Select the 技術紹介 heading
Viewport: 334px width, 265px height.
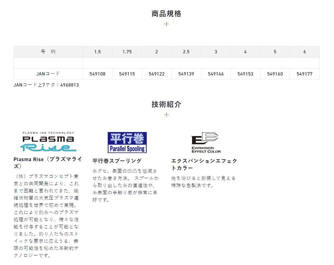tap(166, 104)
